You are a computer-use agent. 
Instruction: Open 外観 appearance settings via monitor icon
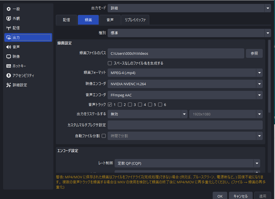click(x=9, y=18)
